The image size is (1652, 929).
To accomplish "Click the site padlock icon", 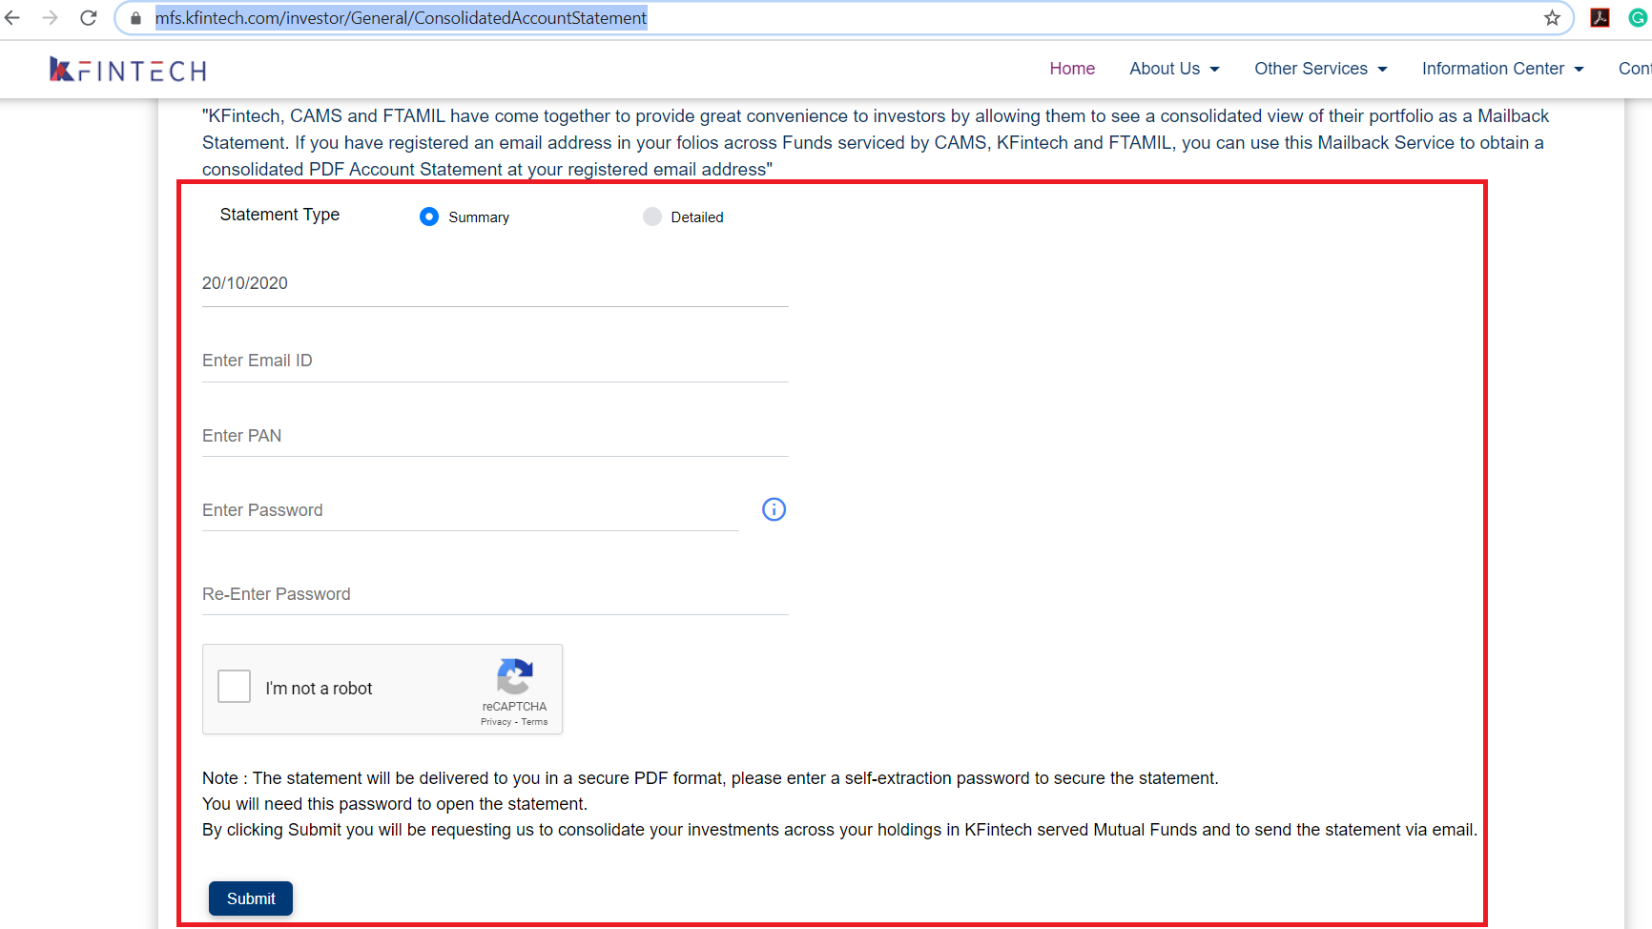I will [x=136, y=18].
